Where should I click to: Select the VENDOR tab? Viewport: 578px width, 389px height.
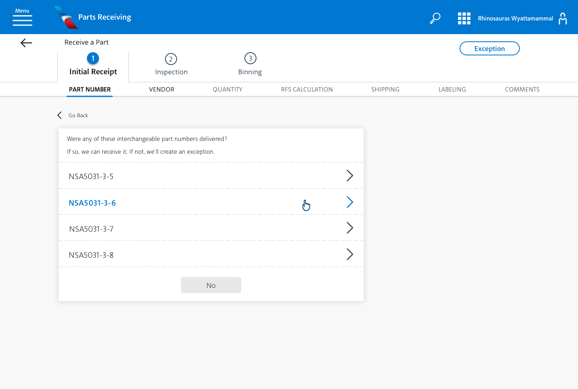pos(162,90)
